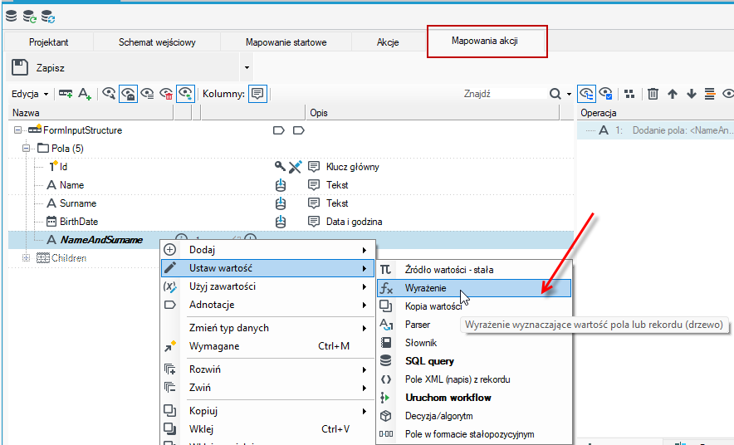Expand the Children tree node
The image size is (734, 445).
pos(27,258)
